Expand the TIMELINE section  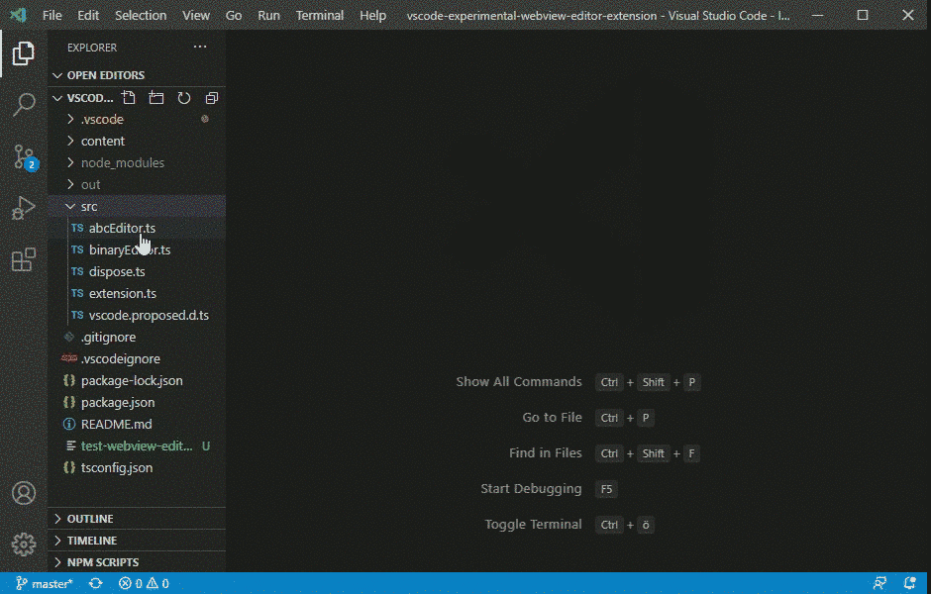137,541
